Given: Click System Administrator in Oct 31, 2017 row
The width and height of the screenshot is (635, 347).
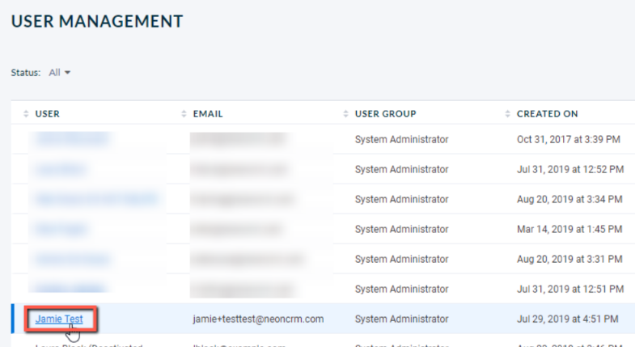Looking at the screenshot, I should click(402, 139).
